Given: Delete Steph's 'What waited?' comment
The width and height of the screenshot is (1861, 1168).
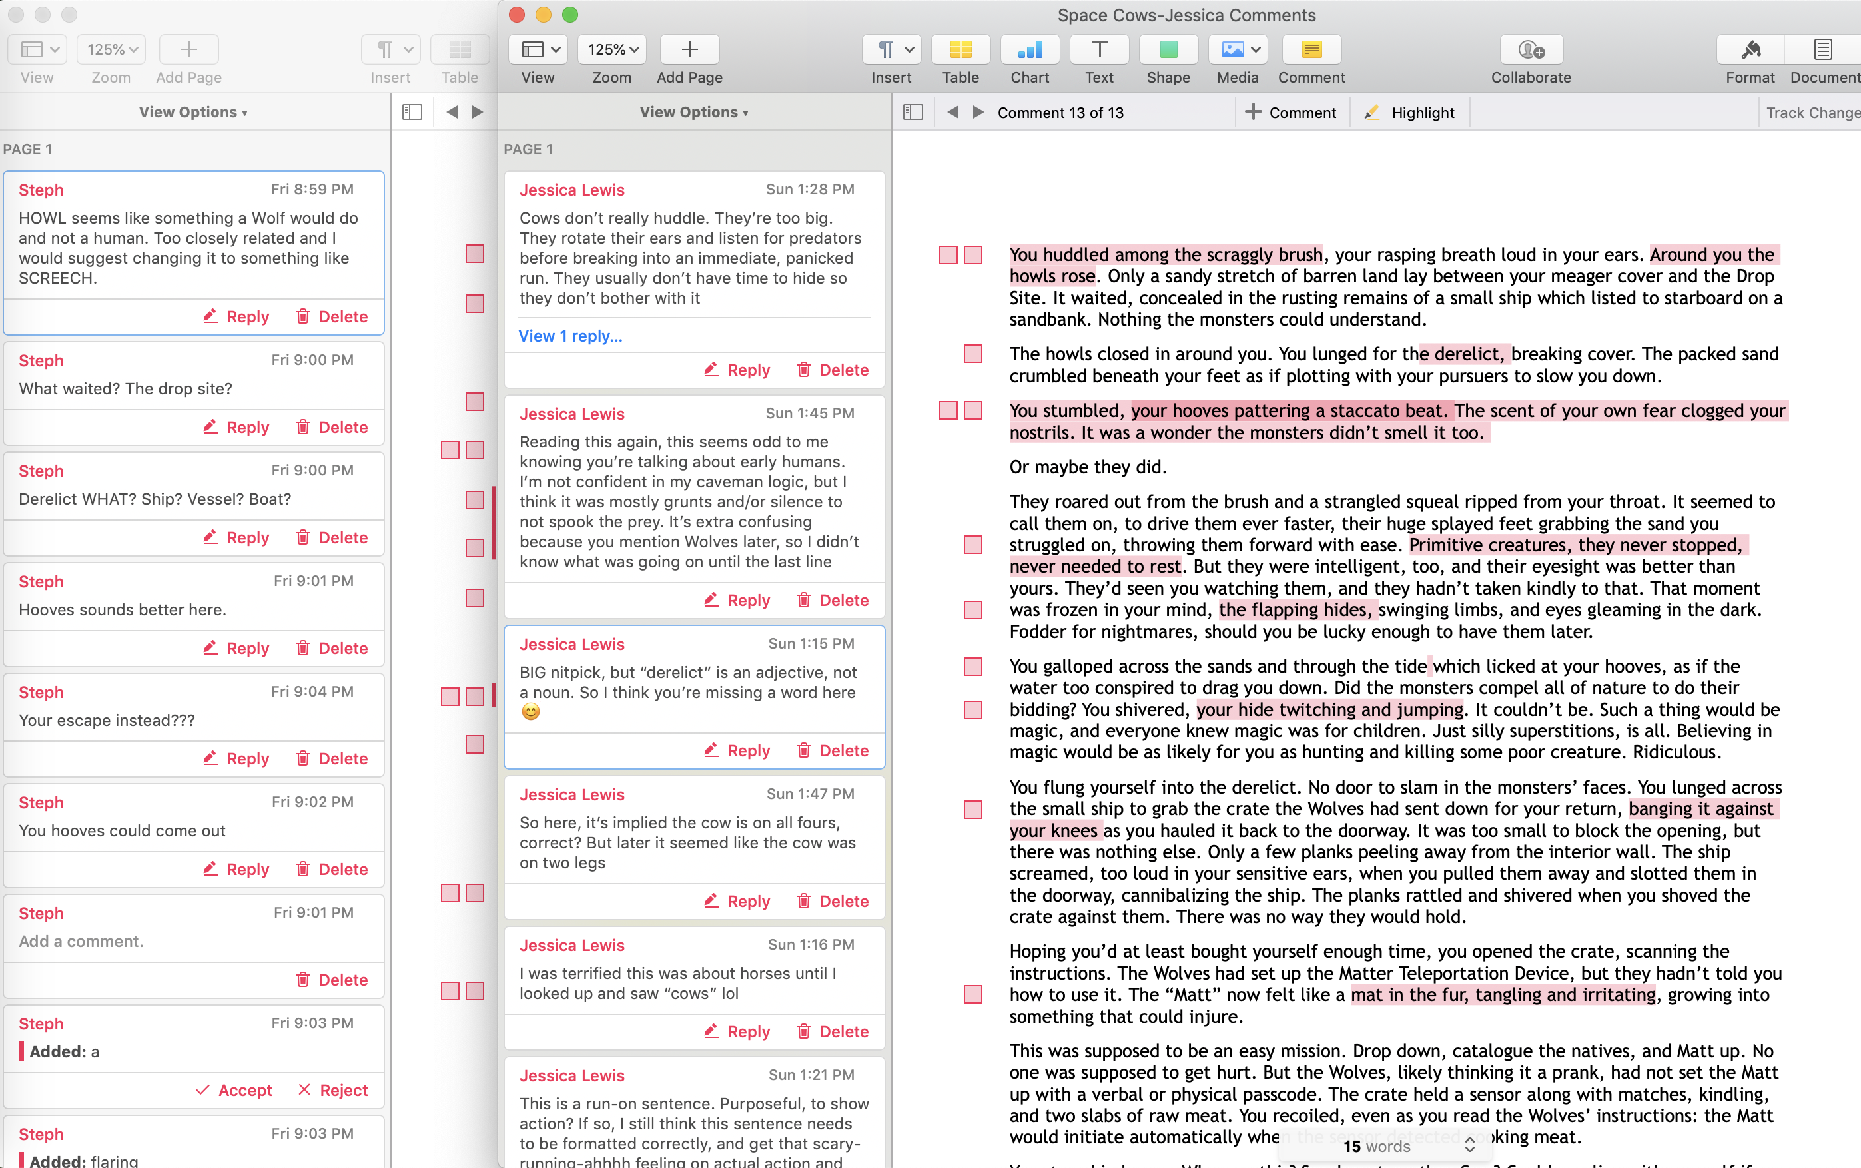Looking at the screenshot, I should click(332, 428).
